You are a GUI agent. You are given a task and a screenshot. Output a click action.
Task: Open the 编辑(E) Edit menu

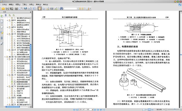(x=11, y=5)
